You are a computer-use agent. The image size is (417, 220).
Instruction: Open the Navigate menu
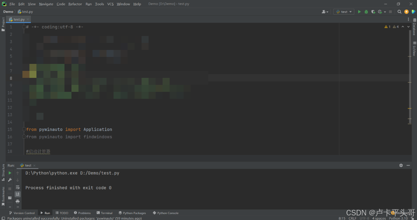[x=46, y=4]
